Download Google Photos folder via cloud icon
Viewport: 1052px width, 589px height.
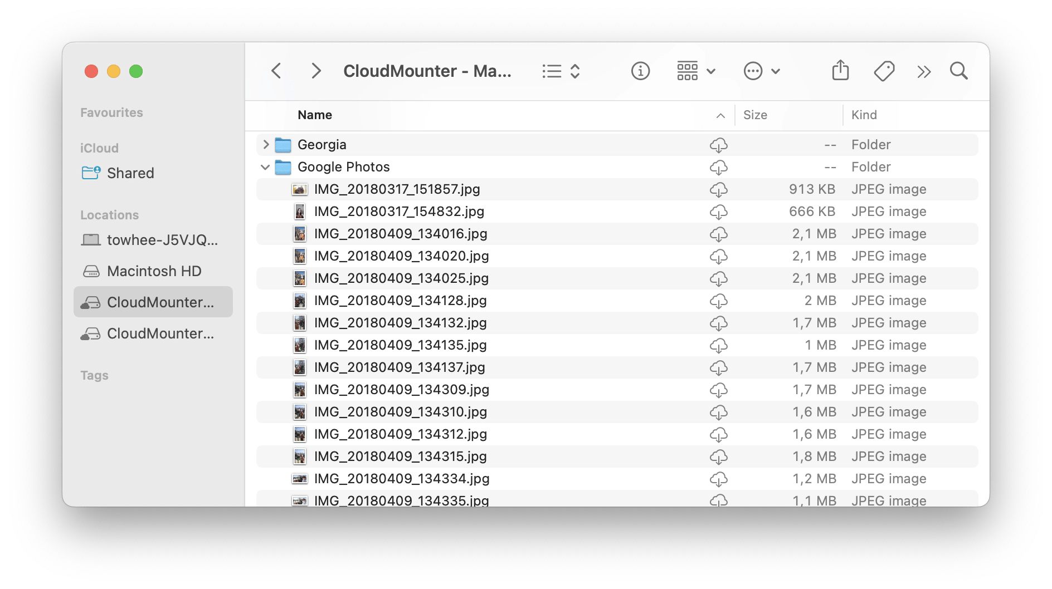pos(719,168)
